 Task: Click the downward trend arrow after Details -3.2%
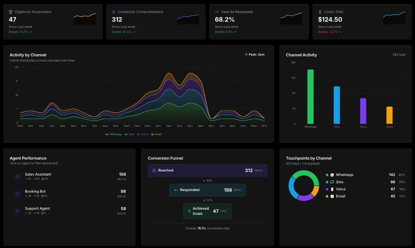340,32
